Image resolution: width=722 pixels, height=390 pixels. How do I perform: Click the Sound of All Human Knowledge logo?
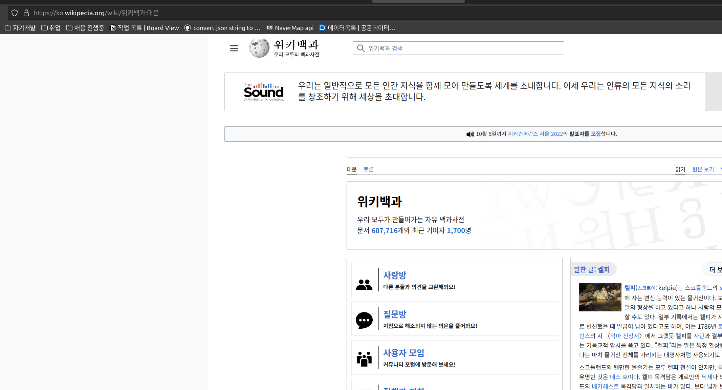click(264, 92)
